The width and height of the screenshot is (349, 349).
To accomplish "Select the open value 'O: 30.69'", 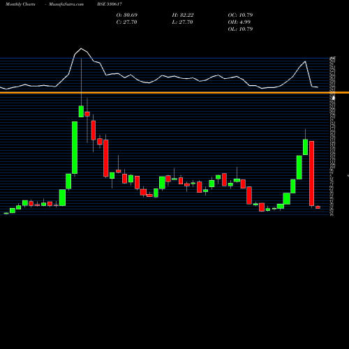I will (x=127, y=15).
